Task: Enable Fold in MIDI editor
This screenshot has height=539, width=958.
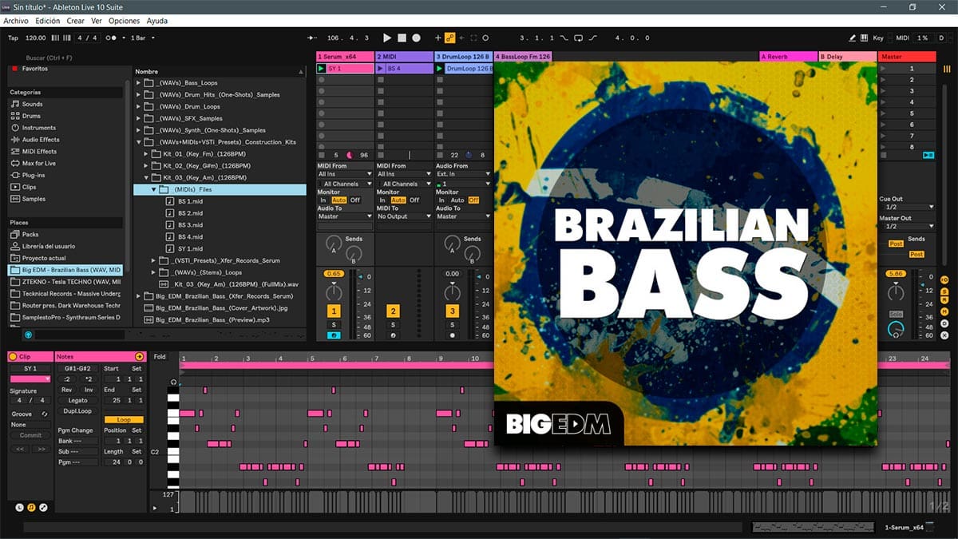Action: click(160, 357)
